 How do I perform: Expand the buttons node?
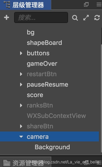[21, 53]
